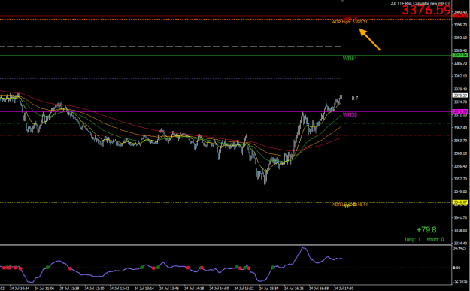
Task: Click the 24 Jul 13:14 time label
Action: 144,289
